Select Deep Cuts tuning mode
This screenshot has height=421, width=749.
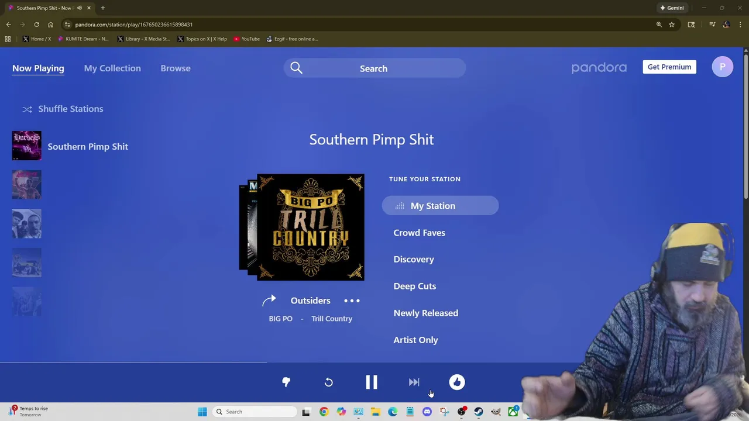pos(414,286)
